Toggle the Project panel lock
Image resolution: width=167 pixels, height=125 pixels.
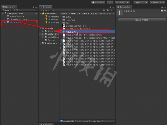[110, 7]
